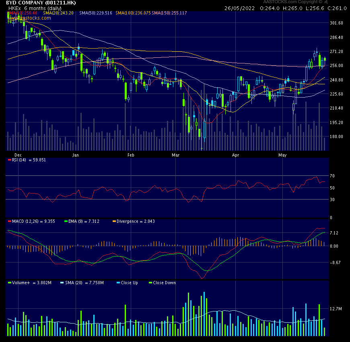Image resolution: width=350 pixels, height=342 pixels.
Task: Click the MACD 7.12 axis label
Action: pyautogui.click(x=334, y=233)
